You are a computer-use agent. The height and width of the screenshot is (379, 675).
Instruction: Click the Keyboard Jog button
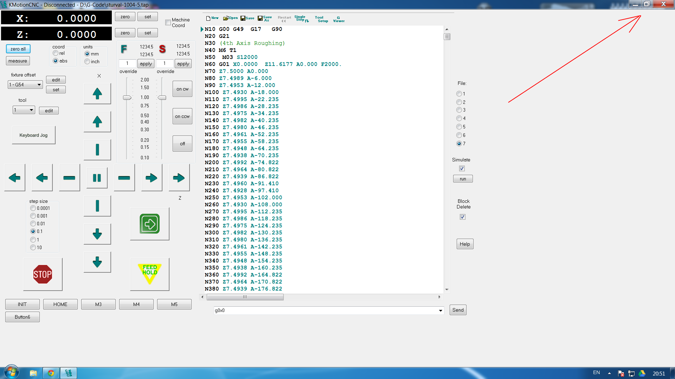(x=33, y=135)
